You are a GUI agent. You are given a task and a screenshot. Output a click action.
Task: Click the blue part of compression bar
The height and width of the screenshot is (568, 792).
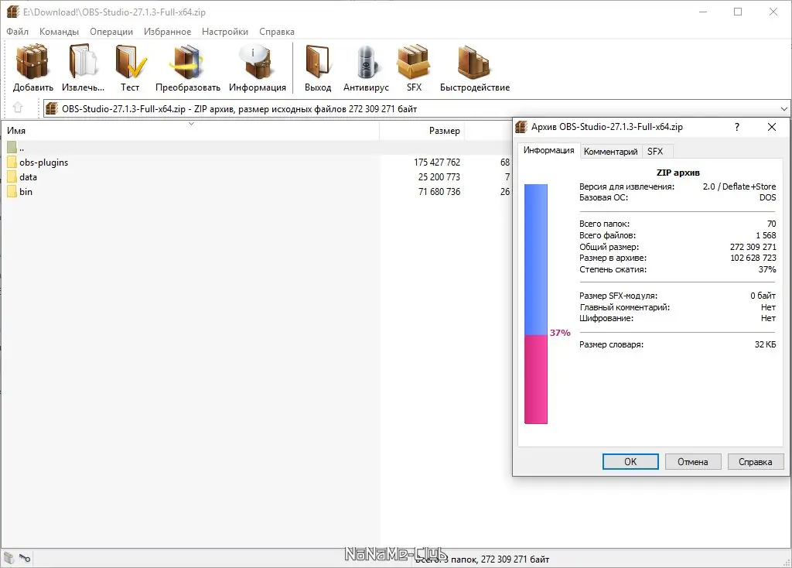point(536,259)
